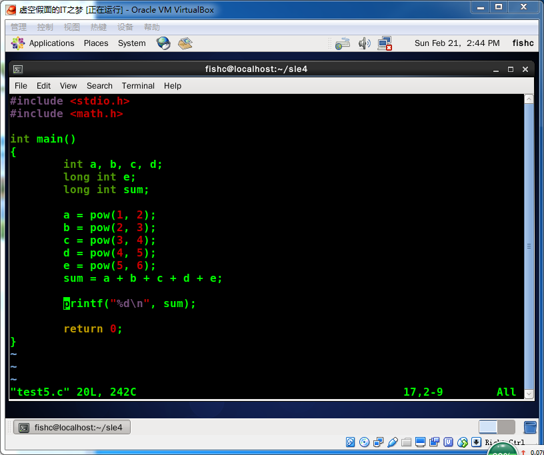The height and width of the screenshot is (455, 544).
Task: Open VirtualBox 帮助 menu
Action: 152,27
